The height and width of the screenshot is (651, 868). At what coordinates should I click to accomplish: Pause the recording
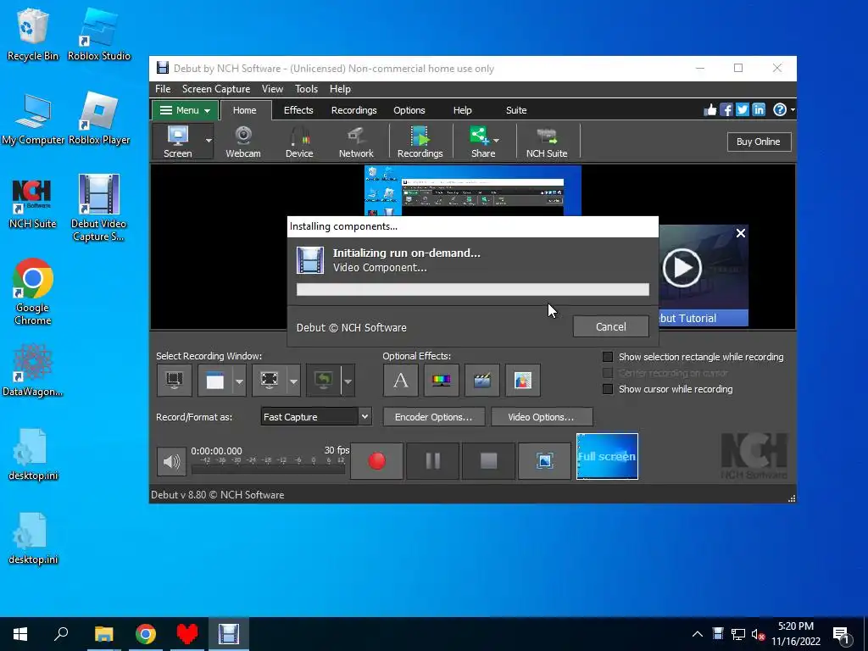432,460
